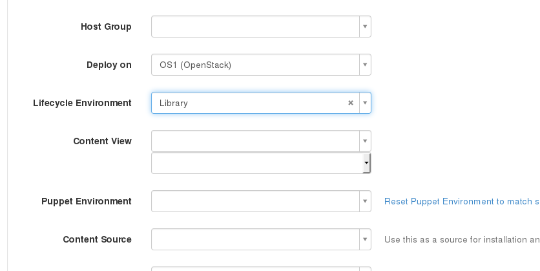Click the Content Source field
This screenshot has height=271, width=540.
pyautogui.click(x=261, y=239)
